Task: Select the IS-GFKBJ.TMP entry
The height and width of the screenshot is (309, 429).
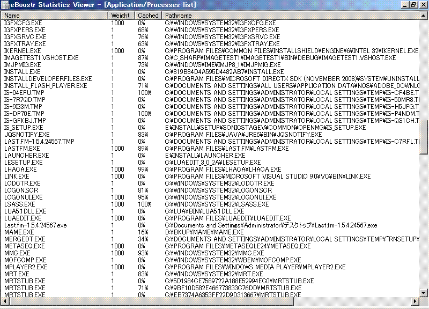Action: point(210,121)
